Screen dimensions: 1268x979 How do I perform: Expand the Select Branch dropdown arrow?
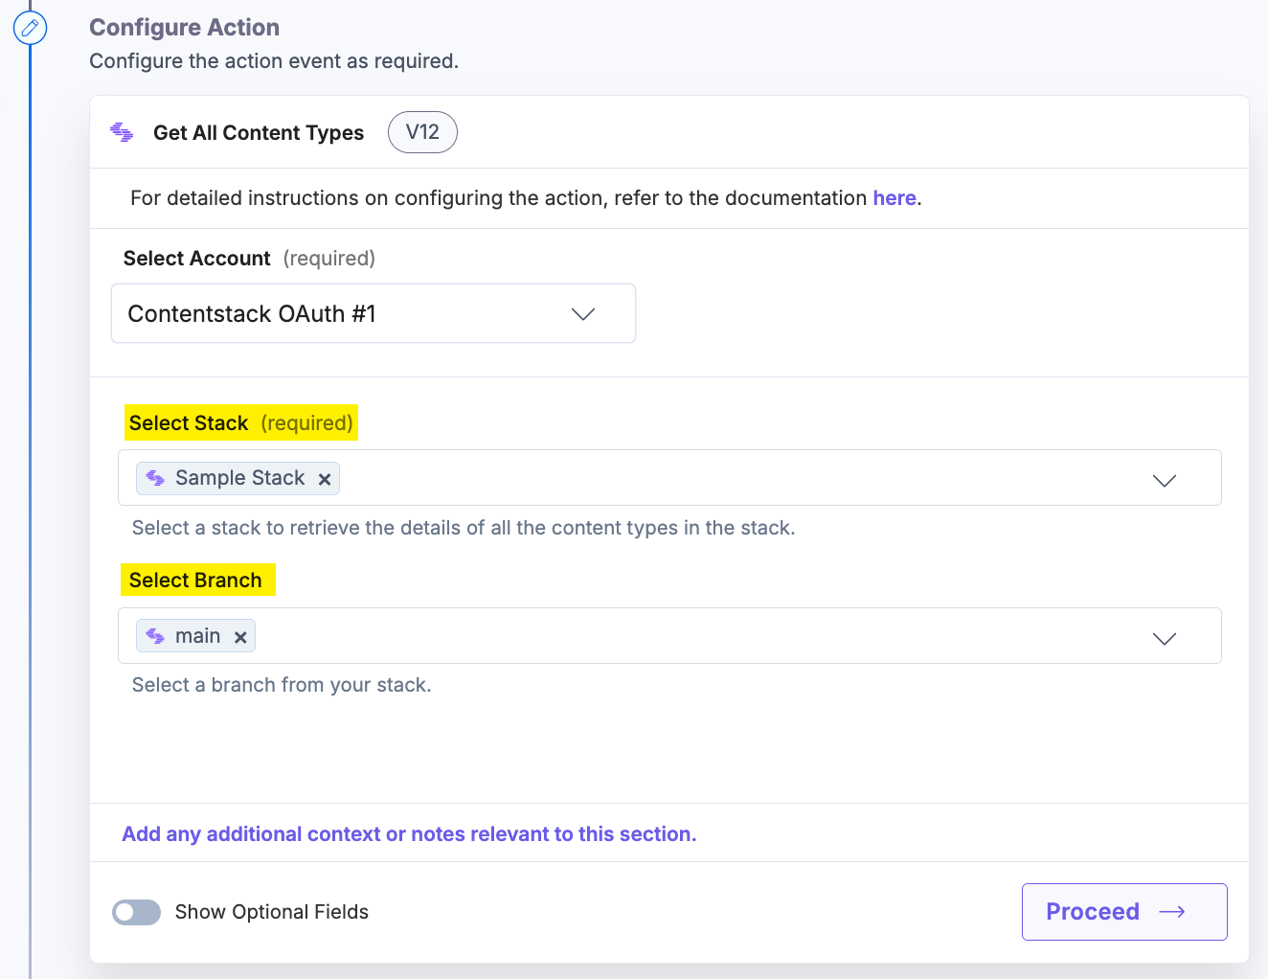(x=1164, y=638)
